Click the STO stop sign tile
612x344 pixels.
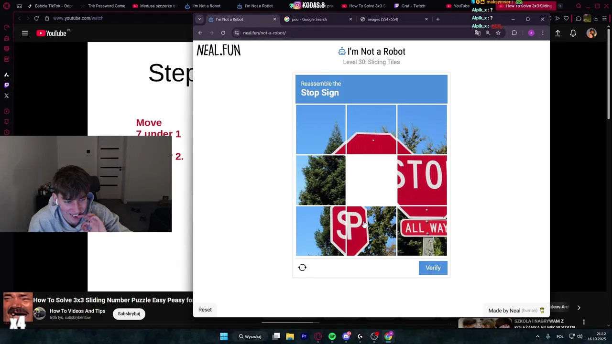point(422,180)
